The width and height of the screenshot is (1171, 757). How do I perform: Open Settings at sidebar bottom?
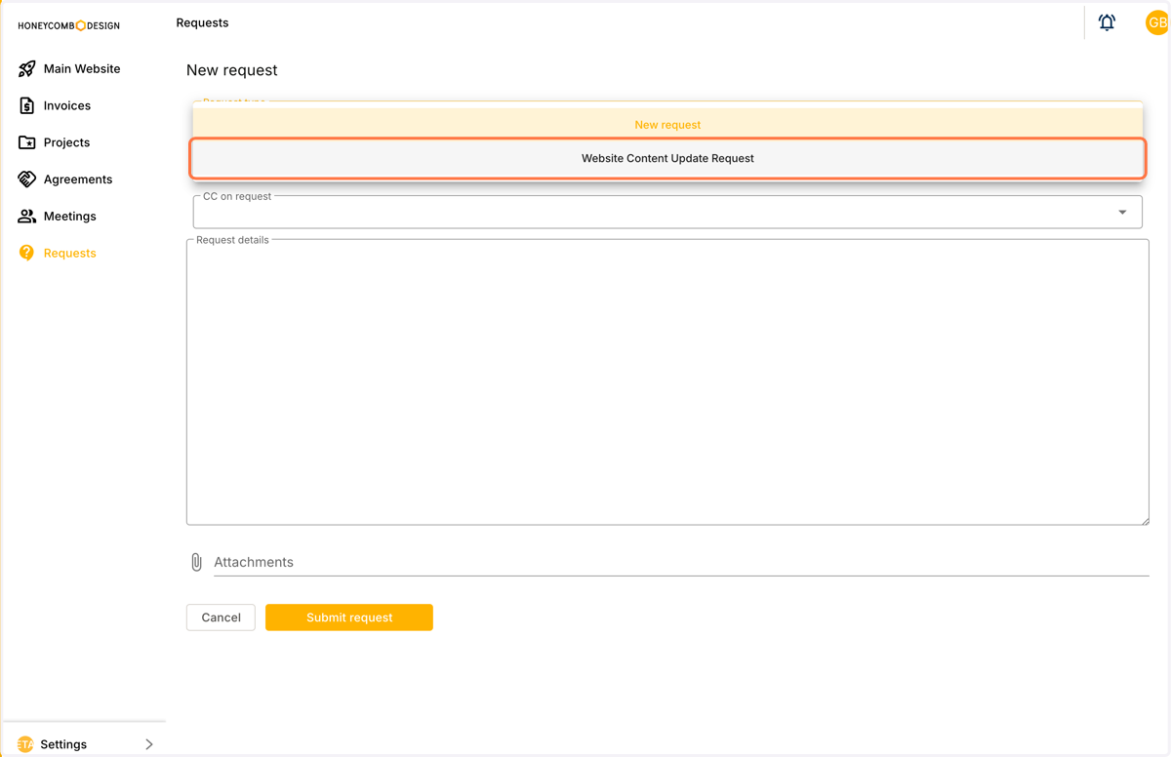pyautogui.click(x=63, y=744)
